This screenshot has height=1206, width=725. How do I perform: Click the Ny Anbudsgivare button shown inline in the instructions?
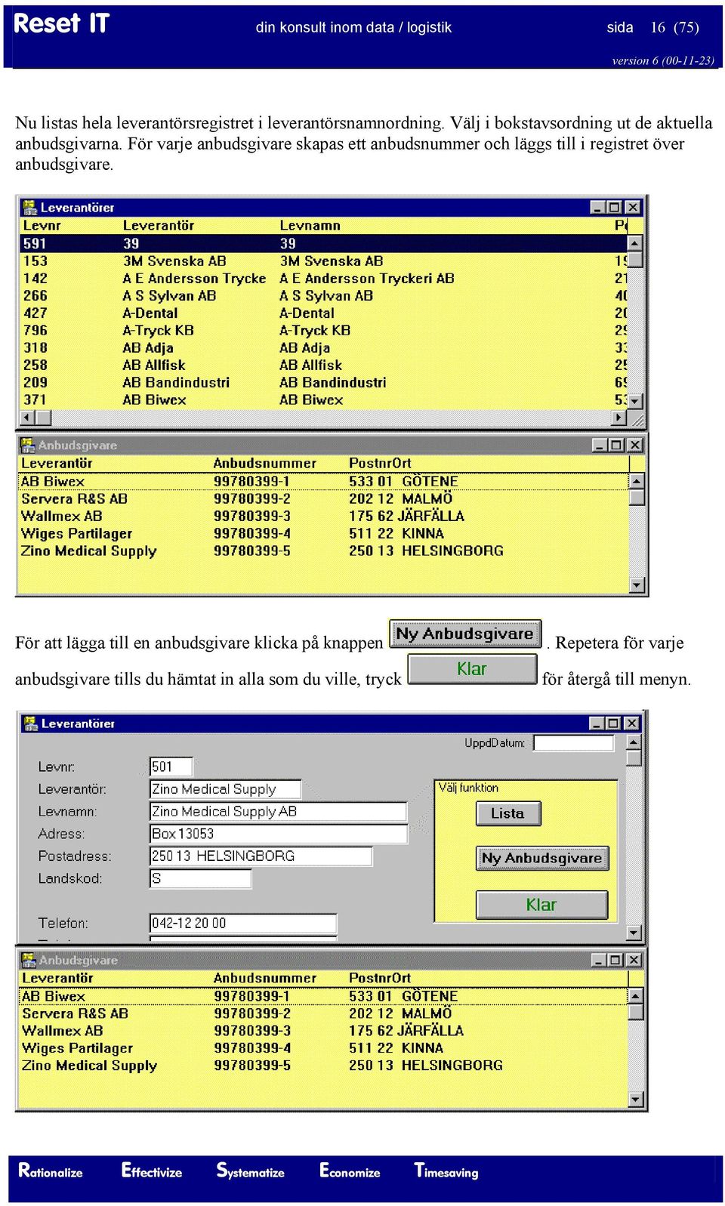coord(465,634)
